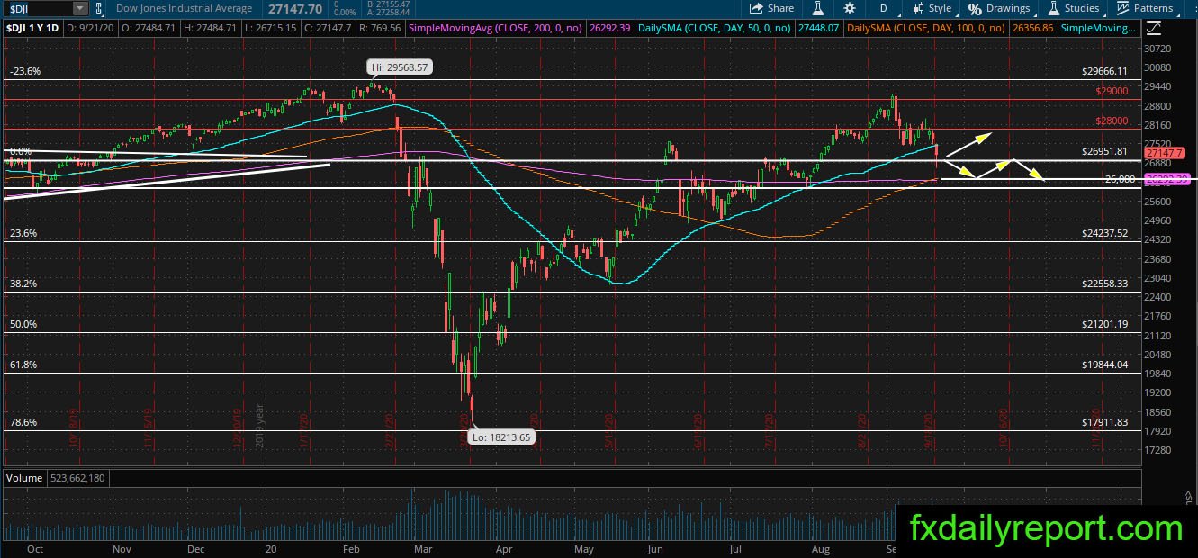Click the $DJI 1 Y 1D chart label
This screenshot has width=1198, height=558.
click(32, 29)
